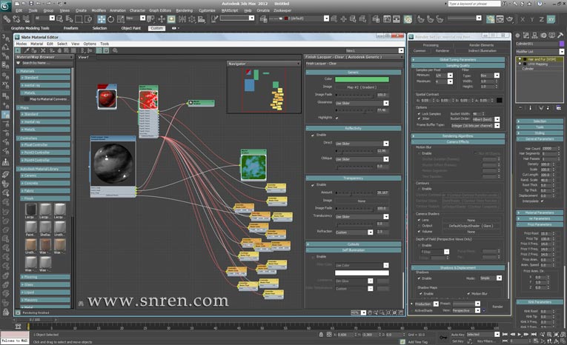Toggle the Highlights checkbox in Generic section
Viewport: 567px width, 345px height.
[337, 118]
